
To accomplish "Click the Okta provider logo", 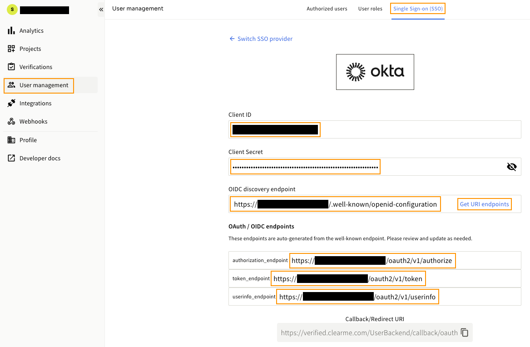I will 375,72.
